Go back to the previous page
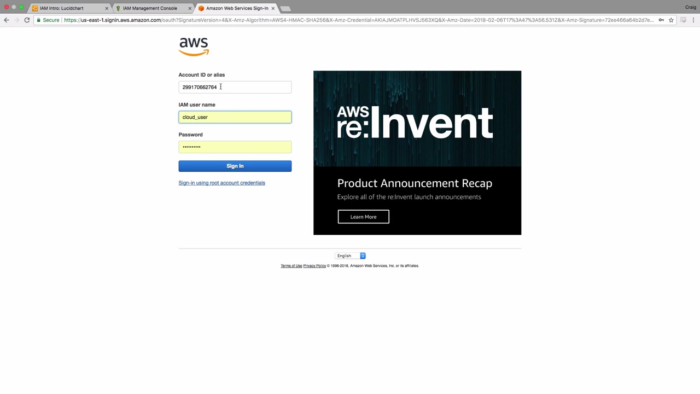This screenshot has width=700, height=394. pos(7,20)
